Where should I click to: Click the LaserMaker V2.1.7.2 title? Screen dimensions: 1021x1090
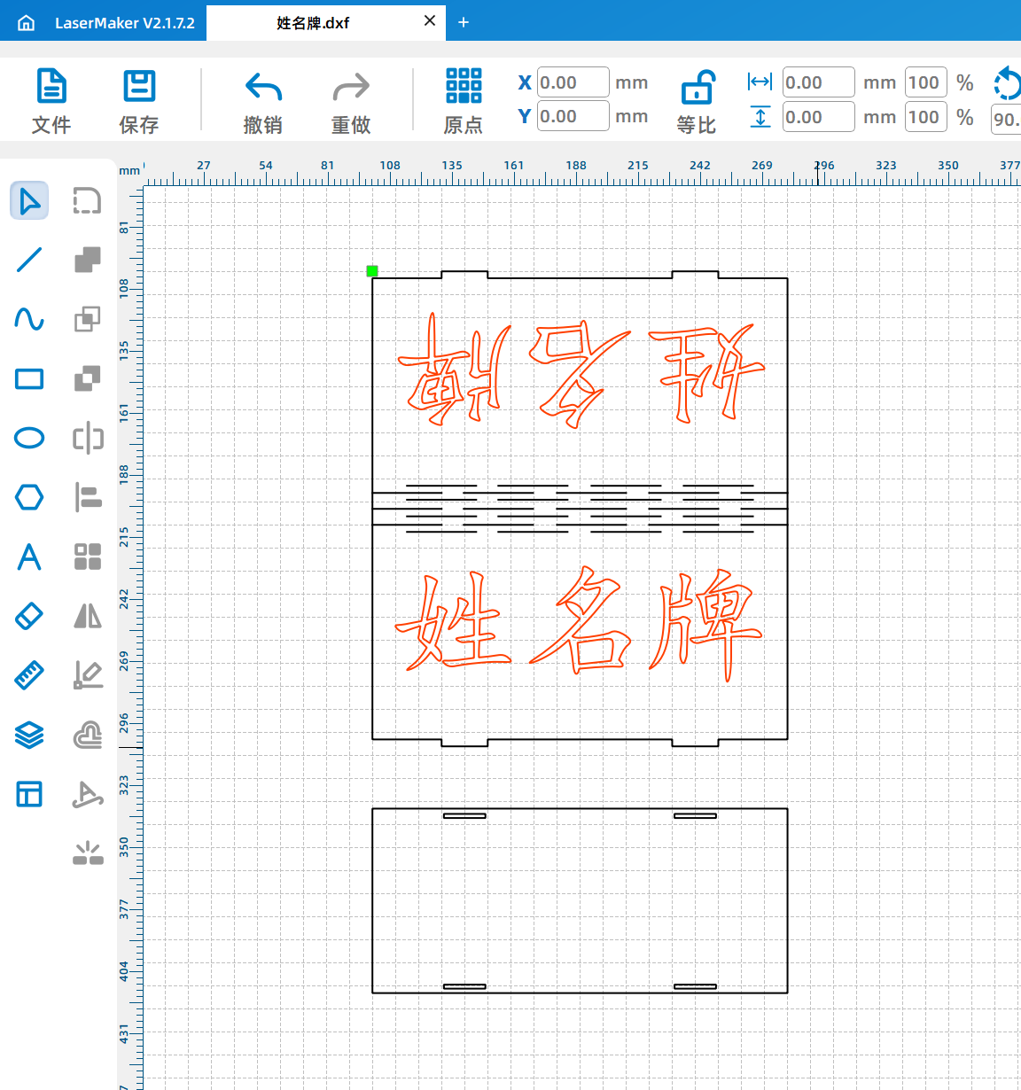[125, 23]
